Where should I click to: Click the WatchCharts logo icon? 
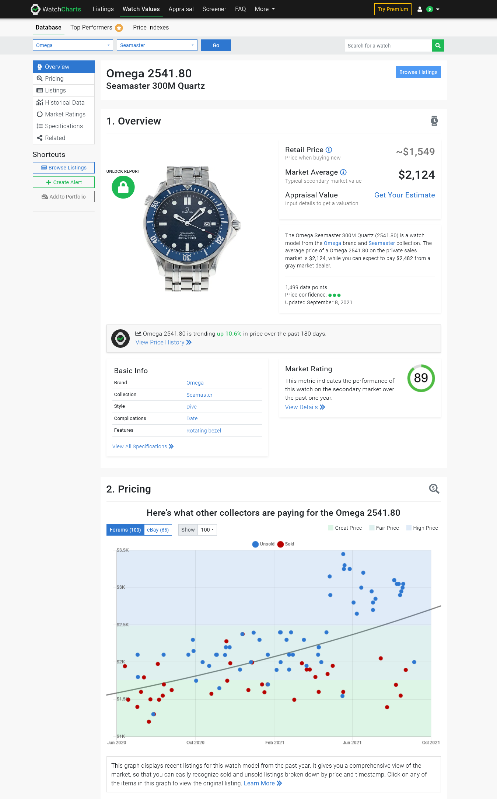click(x=35, y=9)
